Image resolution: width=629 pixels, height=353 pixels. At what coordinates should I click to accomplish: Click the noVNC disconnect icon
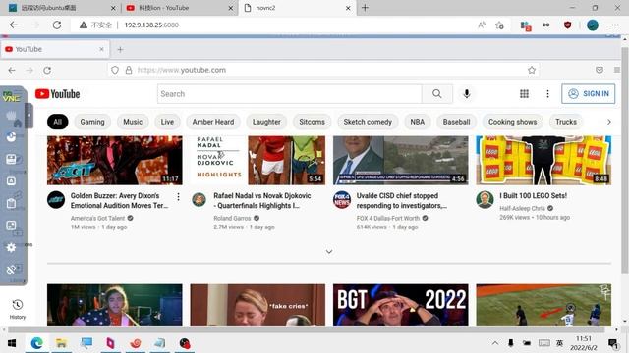pyautogui.click(x=11, y=270)
